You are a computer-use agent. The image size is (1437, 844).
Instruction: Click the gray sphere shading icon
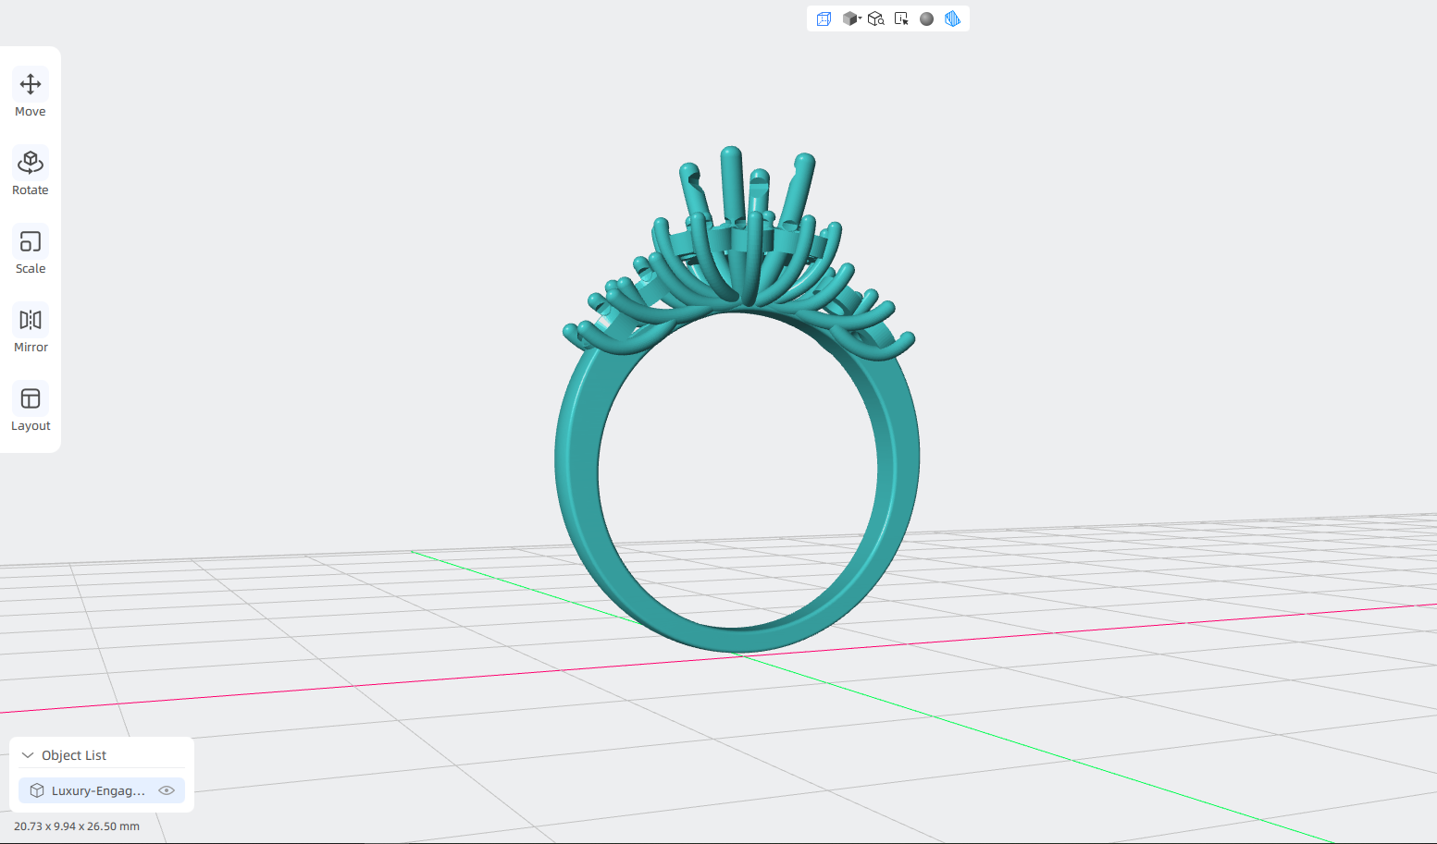[926, 18]
